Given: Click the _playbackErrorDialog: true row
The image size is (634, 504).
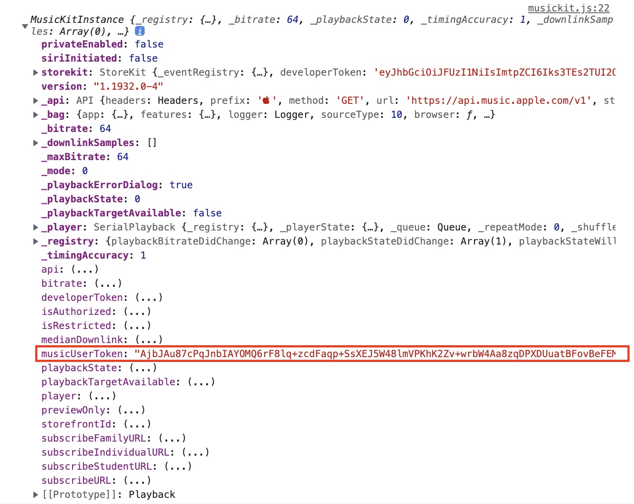Looking at the screenshot, I should [x=117, y=185].
